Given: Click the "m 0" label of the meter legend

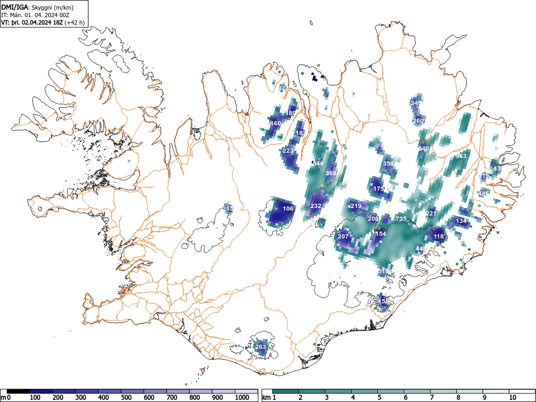Looking at the screenshot, I should tap(6, 398).
